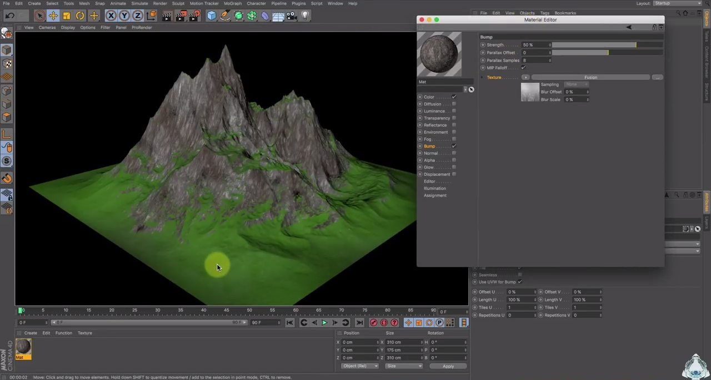The image size is (711, 380).
Task: Open the Object (Rel) dropdown
Action: (360, 366)
